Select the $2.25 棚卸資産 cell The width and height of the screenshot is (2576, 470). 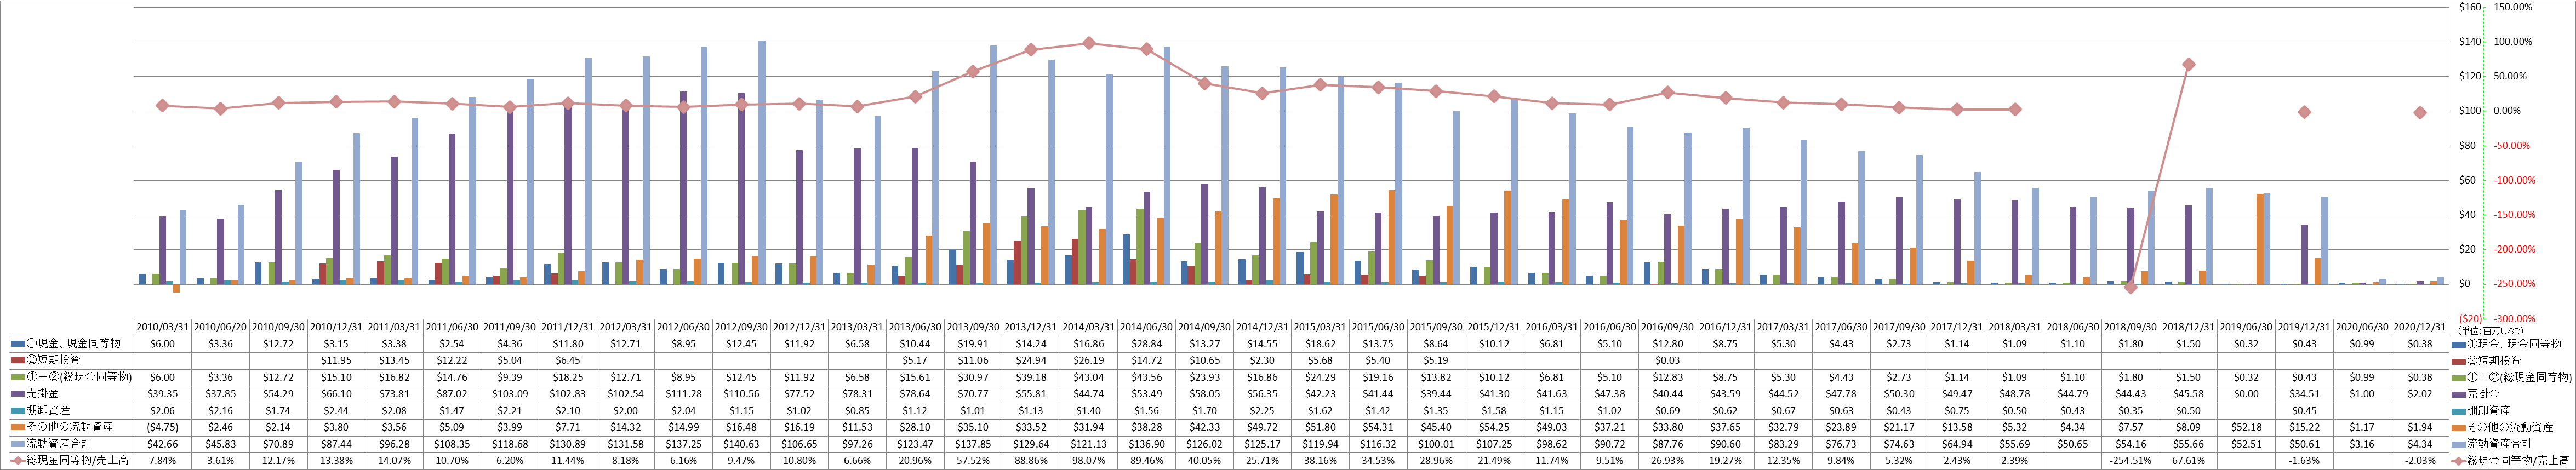click(x=1263, y=410)
